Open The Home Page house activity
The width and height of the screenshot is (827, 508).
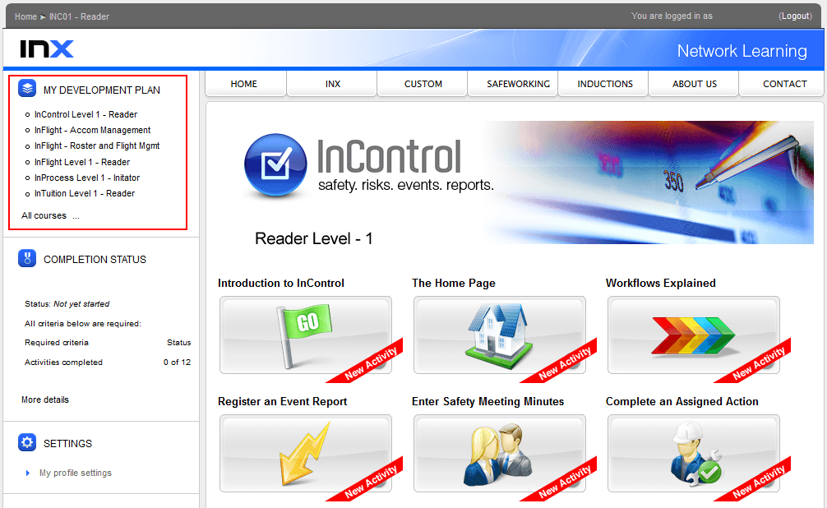point(500,335)
